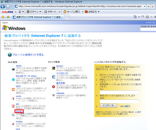Click the Google G provider icon

(x=13, y=115)
